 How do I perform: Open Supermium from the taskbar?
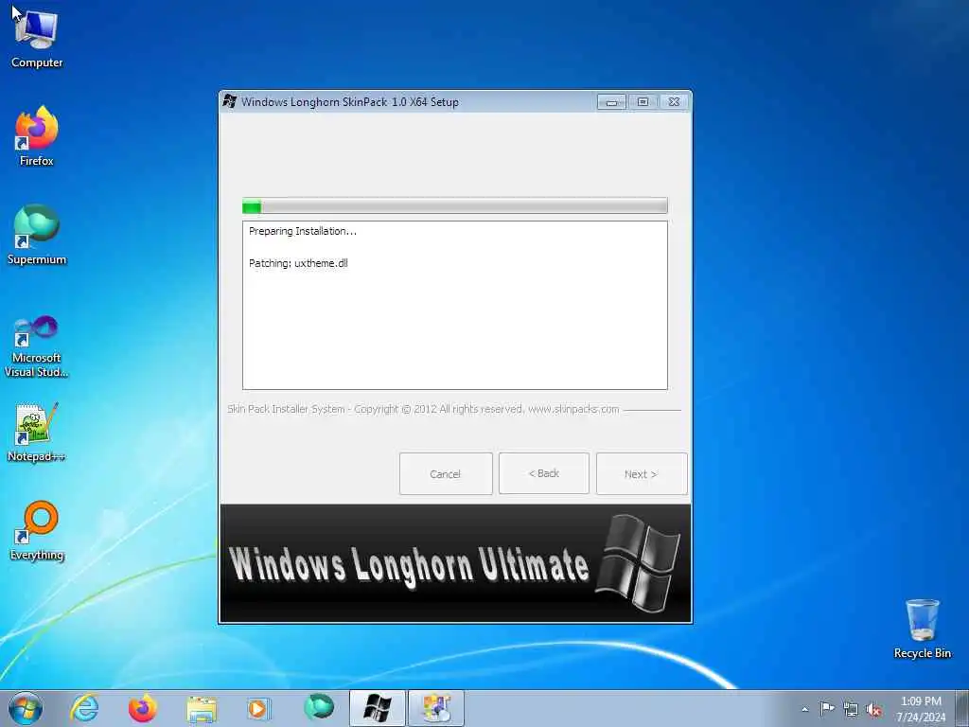click(x=318, y=707)
